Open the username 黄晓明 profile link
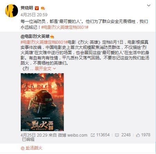156x154 pixels. (27, 8)
